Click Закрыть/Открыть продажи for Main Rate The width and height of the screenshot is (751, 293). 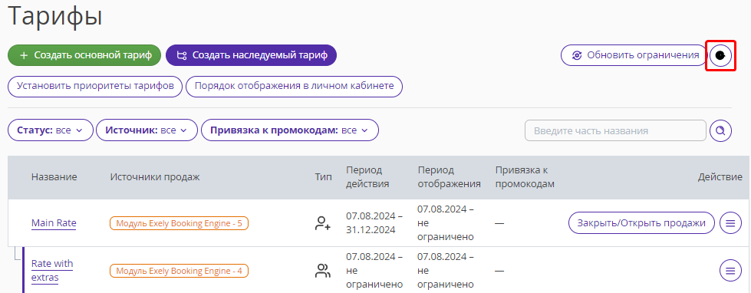pos(641,223)
